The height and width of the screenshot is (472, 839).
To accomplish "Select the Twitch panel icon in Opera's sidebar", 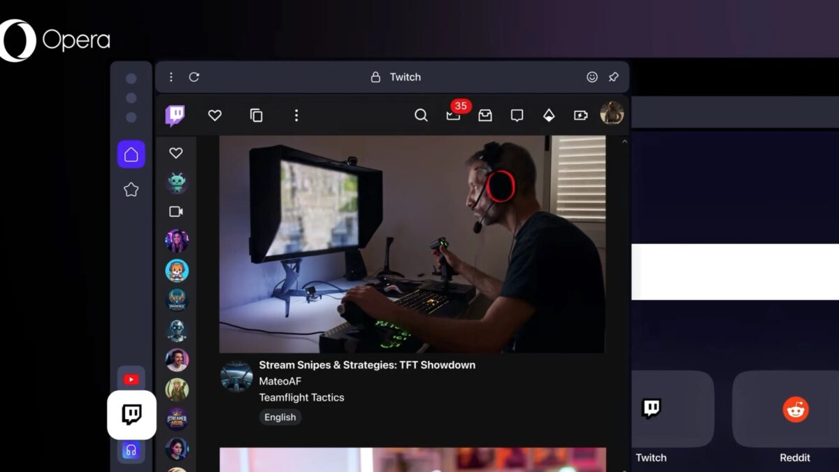I will tap(131, 415).
